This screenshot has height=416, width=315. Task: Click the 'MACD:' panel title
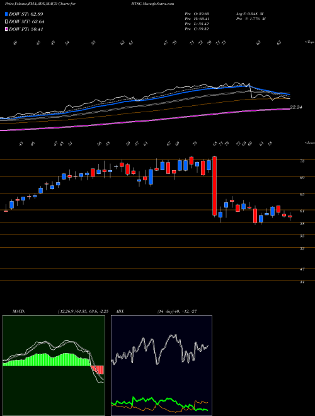[19, 311]
